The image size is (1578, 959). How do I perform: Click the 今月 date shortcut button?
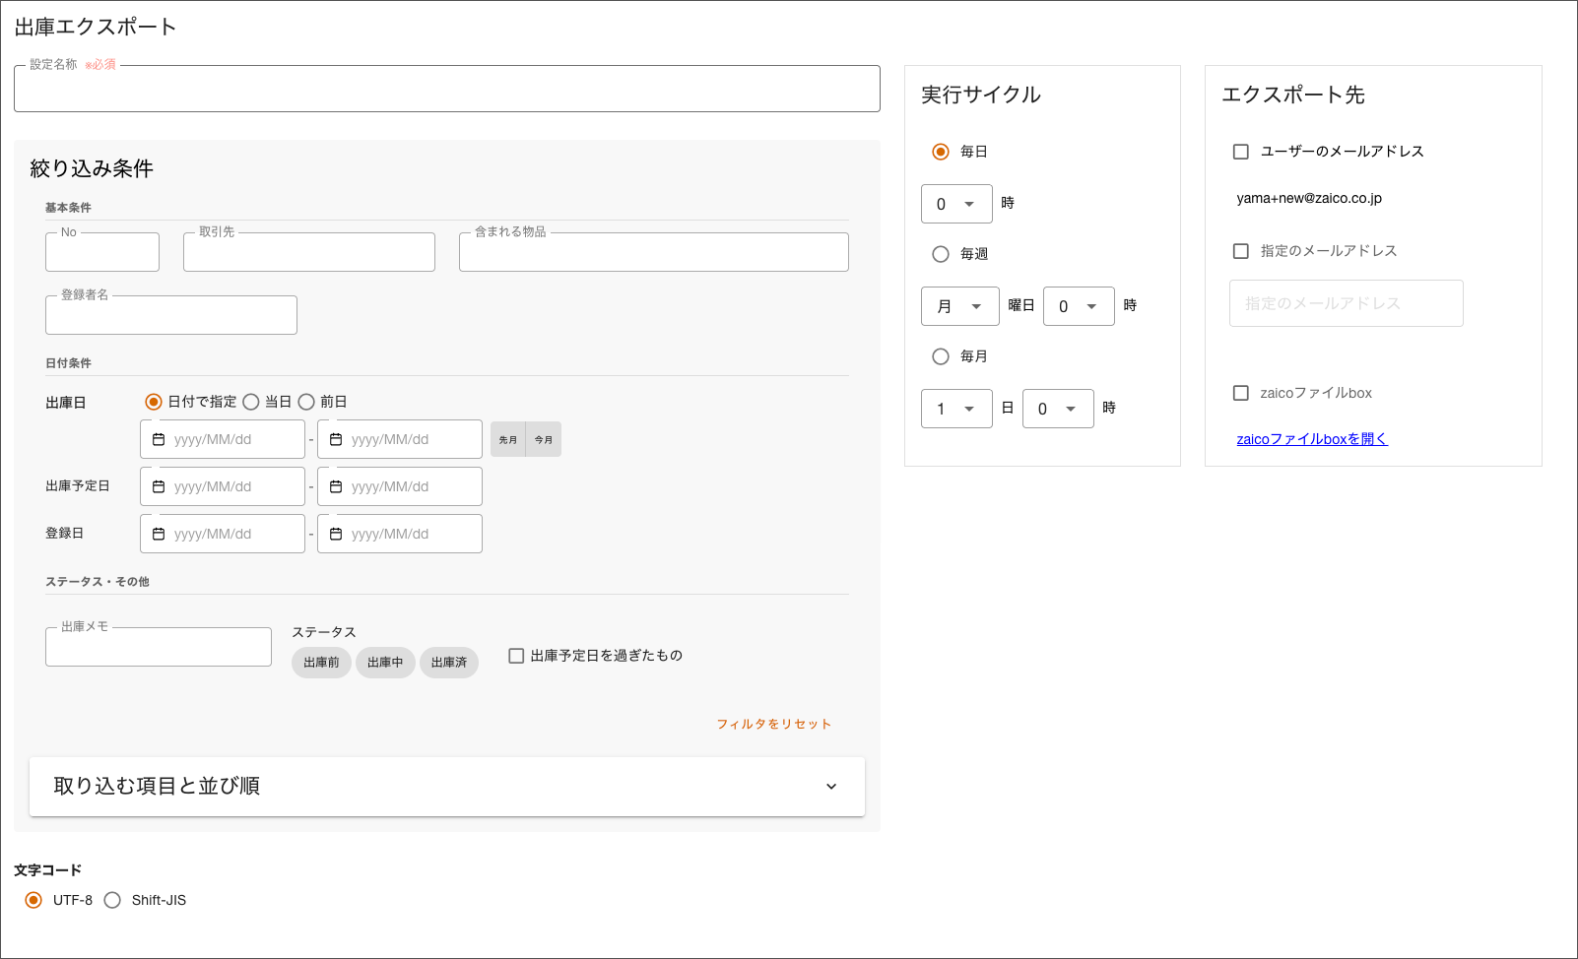click(544, 440)
